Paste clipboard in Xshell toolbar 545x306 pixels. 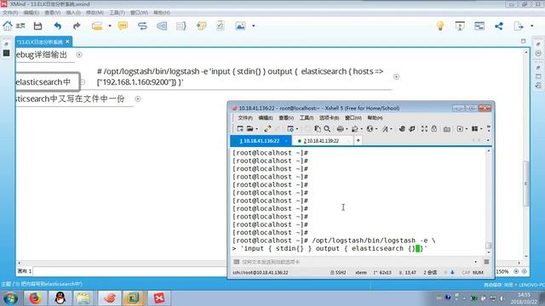coord(318,128)
